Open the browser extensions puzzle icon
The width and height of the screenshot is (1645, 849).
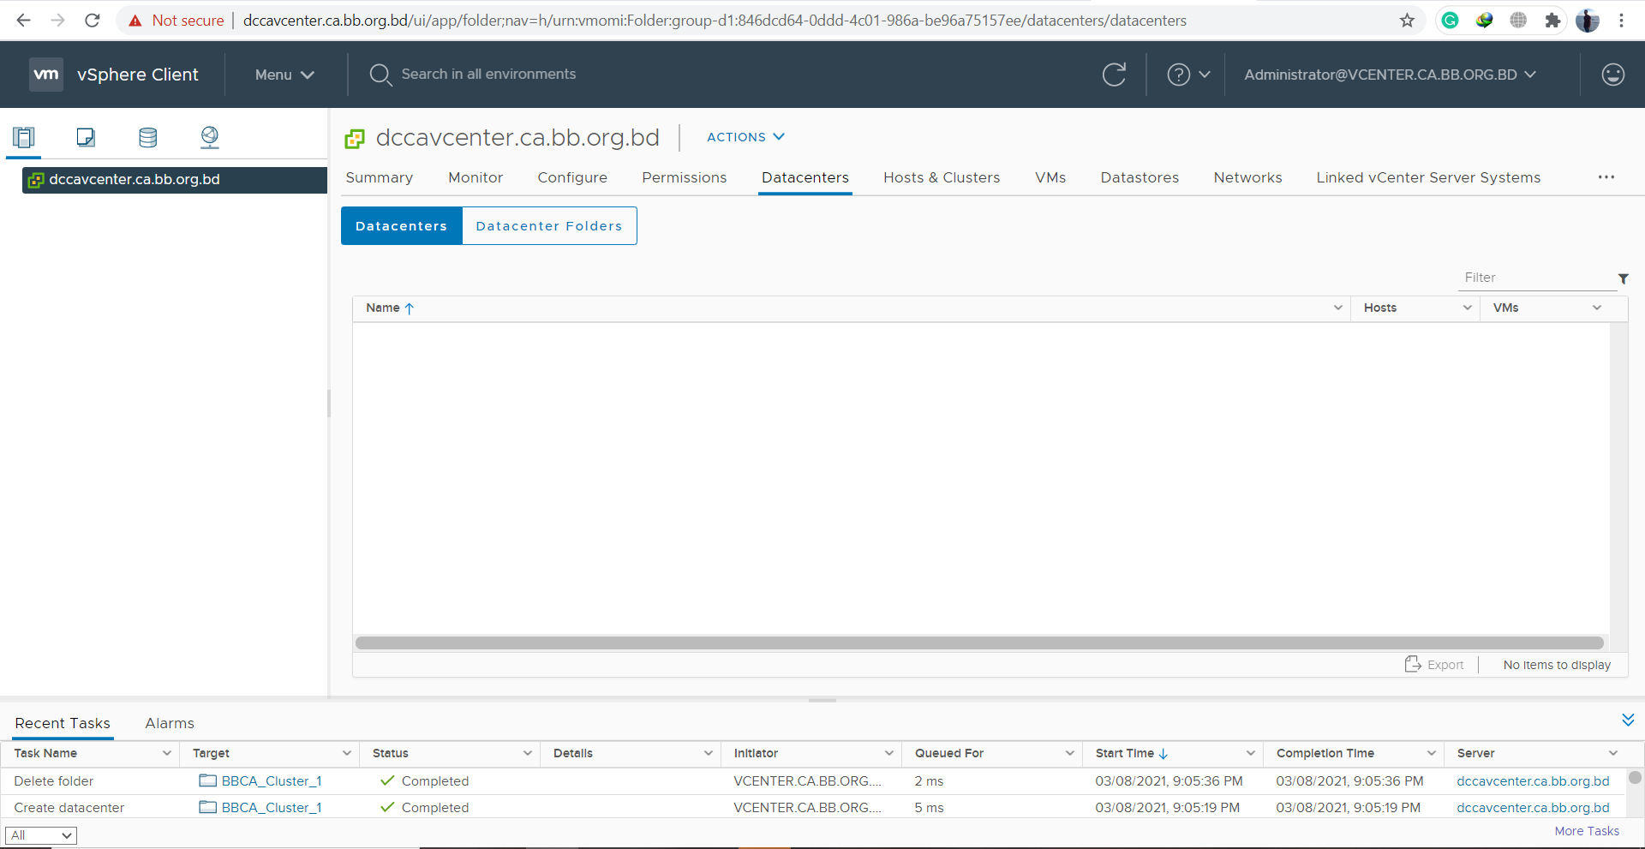pos(1552,20)
